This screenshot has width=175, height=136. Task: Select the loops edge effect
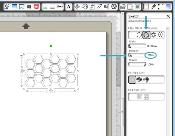point(160,35)
